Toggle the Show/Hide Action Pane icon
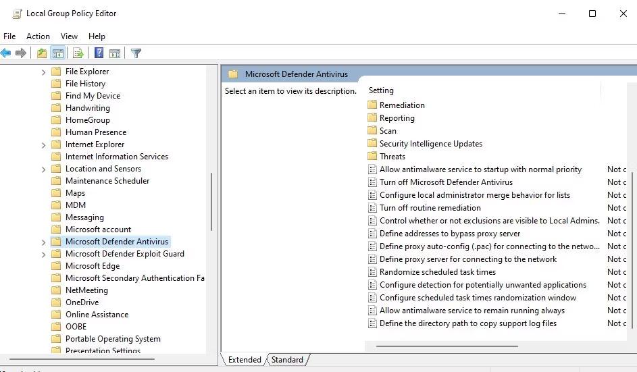 pos(115,53)
